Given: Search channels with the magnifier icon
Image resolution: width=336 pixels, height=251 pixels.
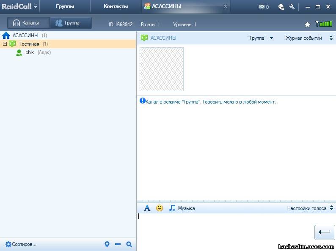Looking at the screenshot, I should (x=129, y=244).
